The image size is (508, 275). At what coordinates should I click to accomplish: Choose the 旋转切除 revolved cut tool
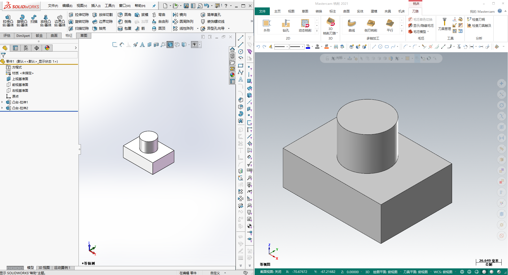tap(79, 21)
